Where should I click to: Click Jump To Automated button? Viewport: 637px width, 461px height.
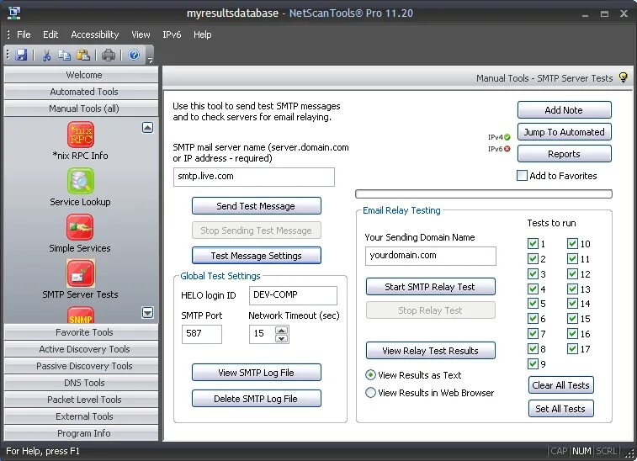[x=565, y=132]
